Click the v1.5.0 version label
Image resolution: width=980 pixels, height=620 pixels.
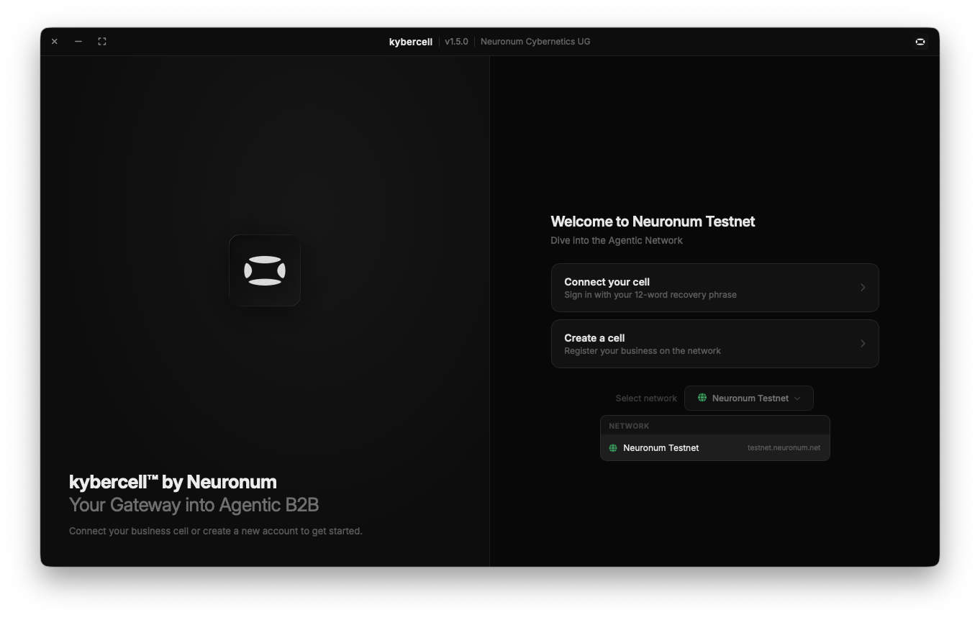456,42
